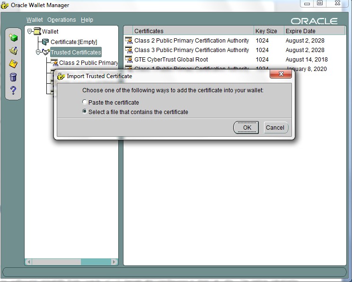Open the Wallet menu
The height and width of the screenshot is (282, 352).
pyautogui.click(x=35, y=20)
